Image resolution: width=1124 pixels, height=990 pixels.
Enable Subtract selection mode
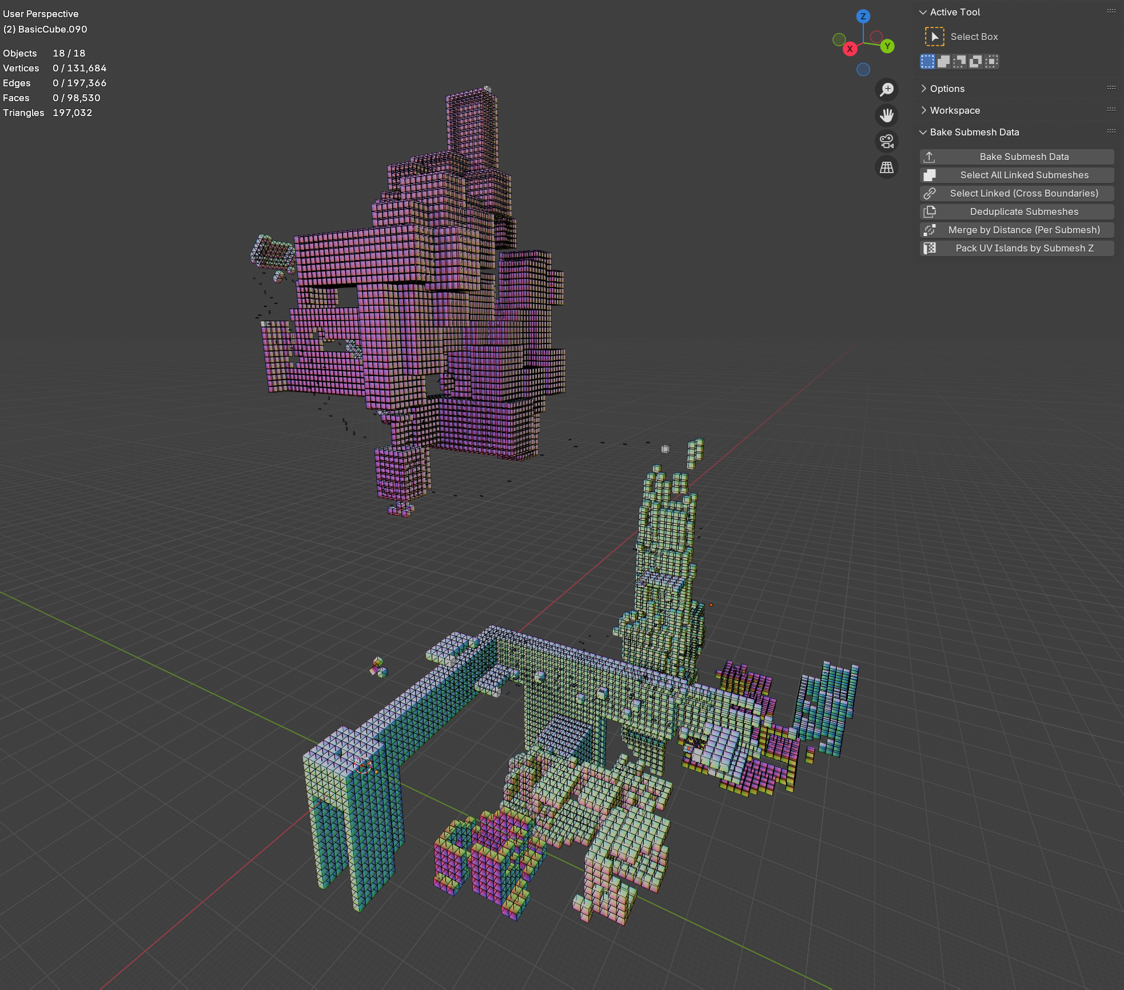pos(959,61)
